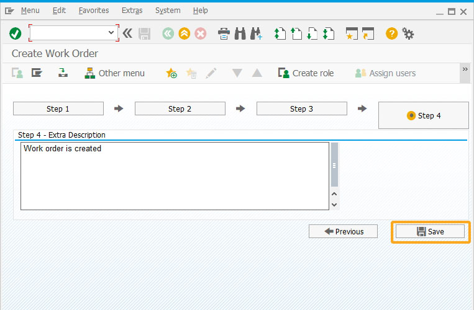This screenshot has height=310, width=474.
Task: Click into the Extra Description text area
Action: [175, 176]
